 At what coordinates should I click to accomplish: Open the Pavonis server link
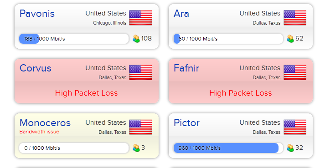(37, 14)
